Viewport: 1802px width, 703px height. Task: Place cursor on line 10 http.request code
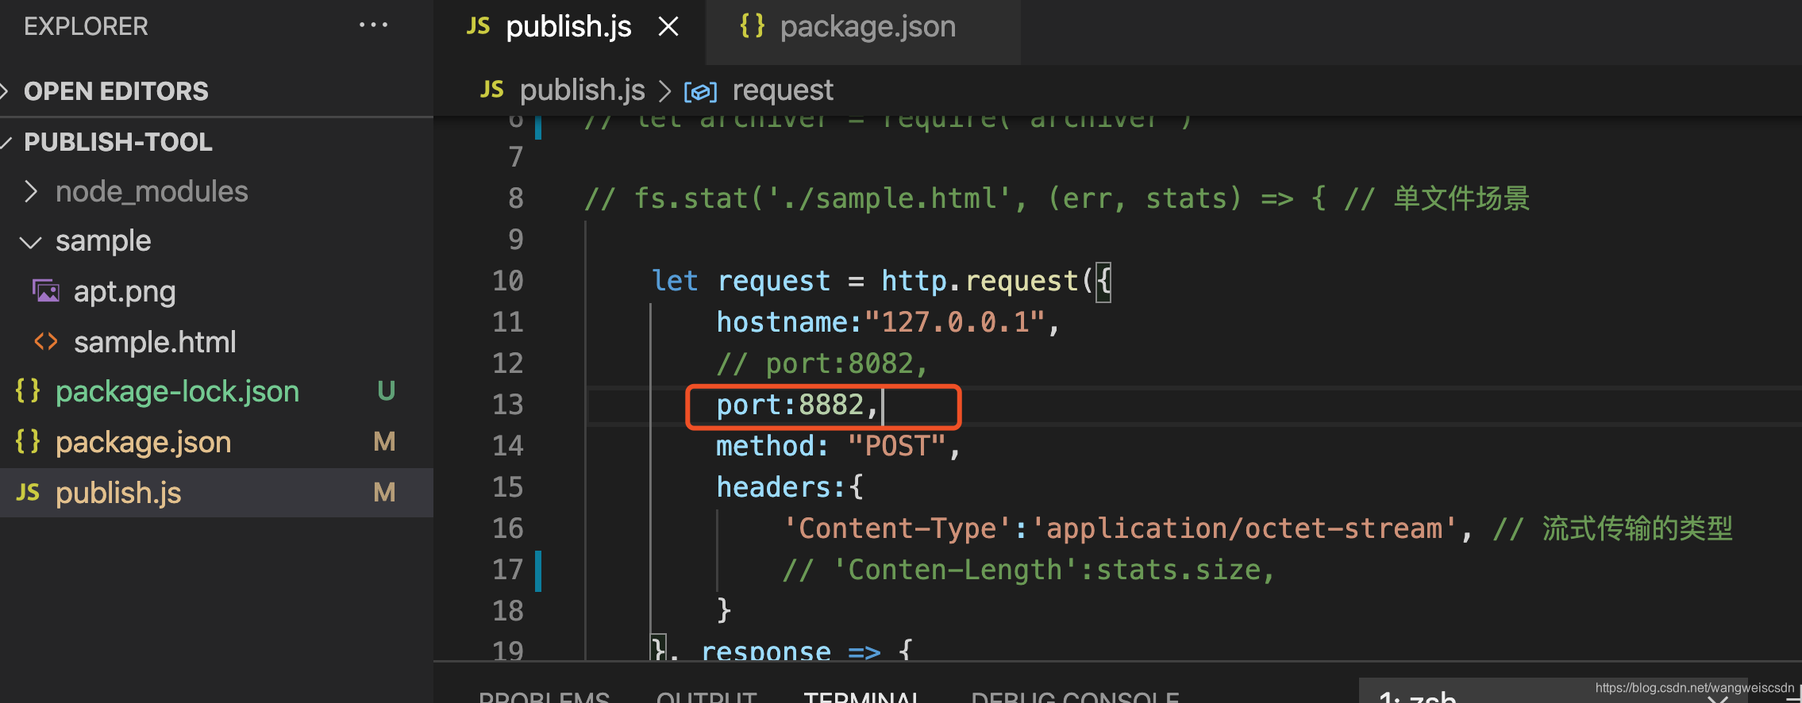click(881, 281)
